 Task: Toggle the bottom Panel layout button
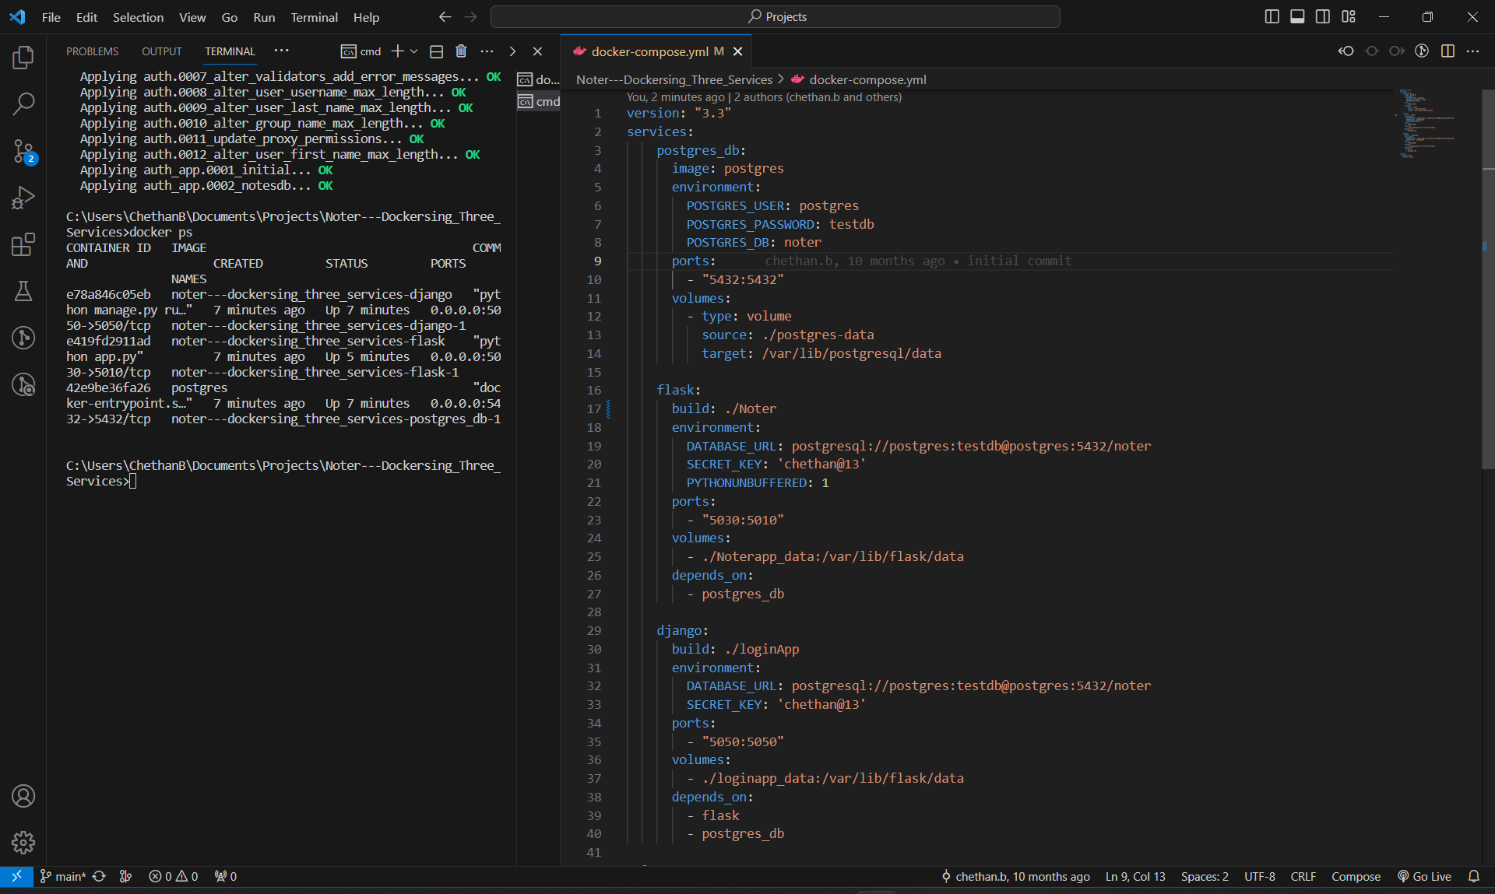pos(1297,16)
